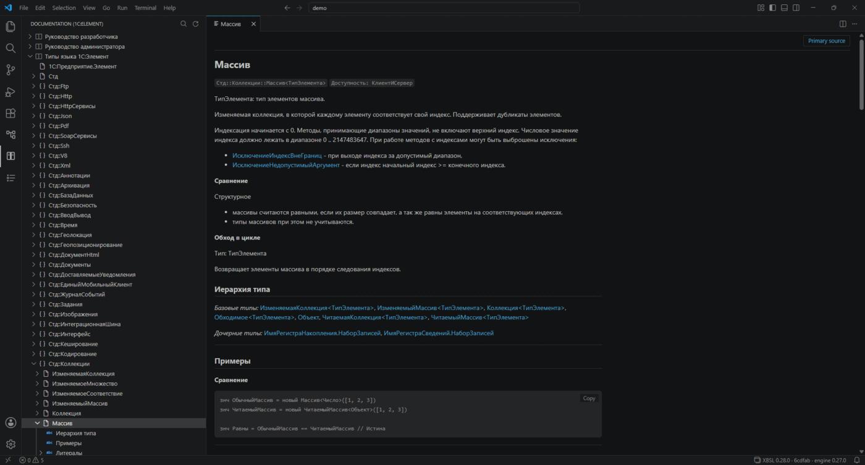Open the remote window indicator in status bar
Screen dimensions: 865x465
coord(8,460)
